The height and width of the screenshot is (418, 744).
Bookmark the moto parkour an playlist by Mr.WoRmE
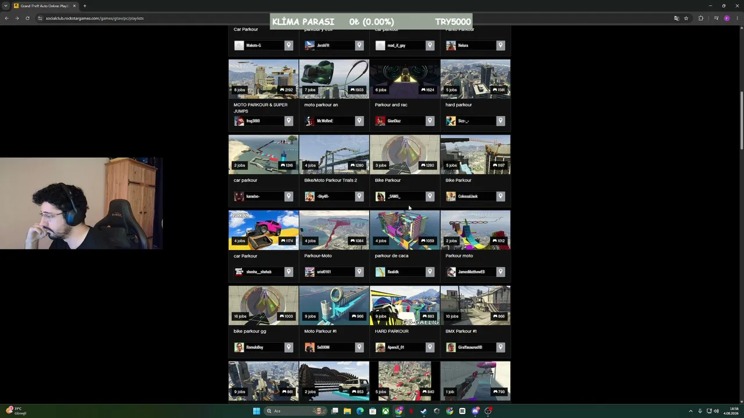coord(359,121)
